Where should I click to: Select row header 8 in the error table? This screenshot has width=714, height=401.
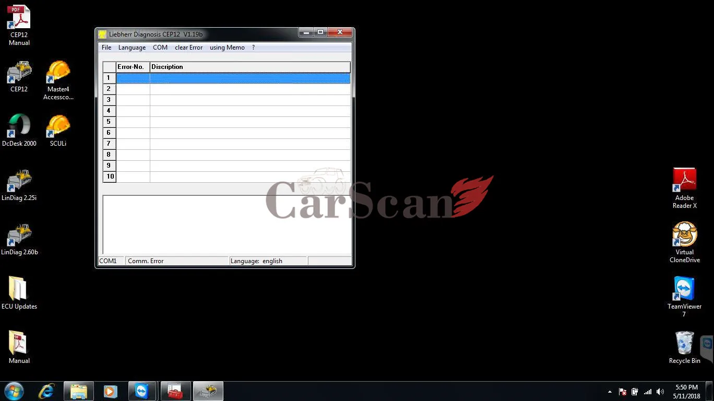(x=109, y=155)
